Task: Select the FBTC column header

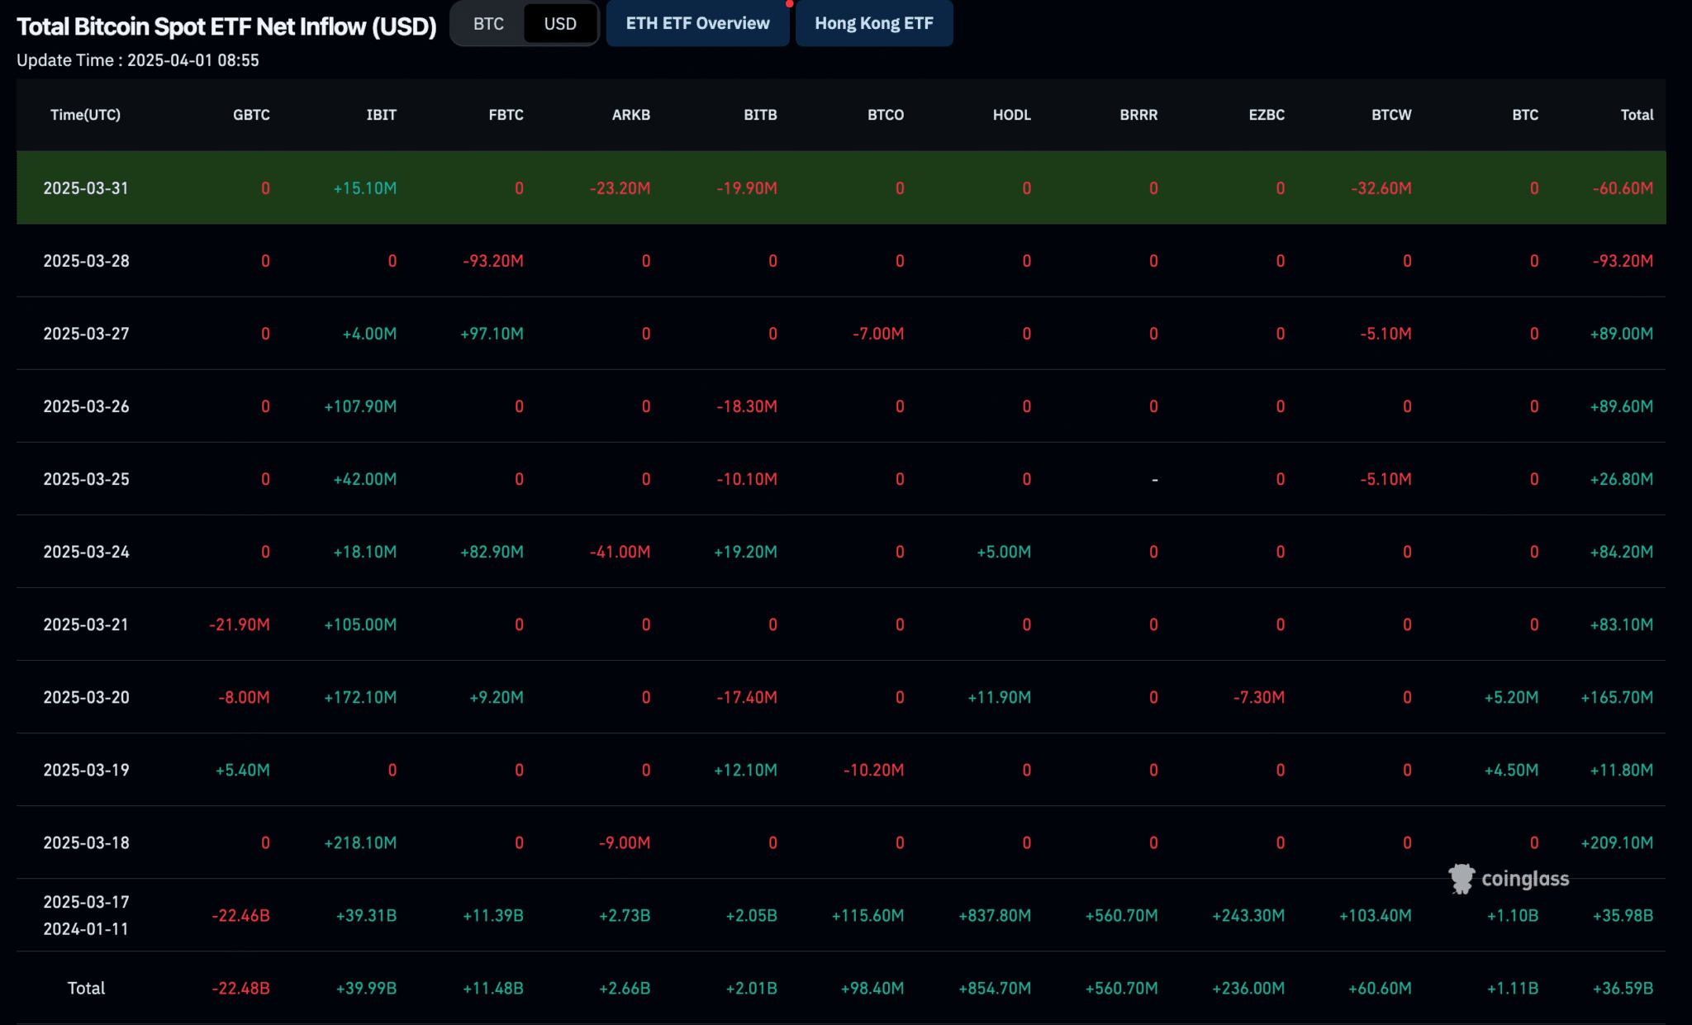Action: tap(506, 115)
